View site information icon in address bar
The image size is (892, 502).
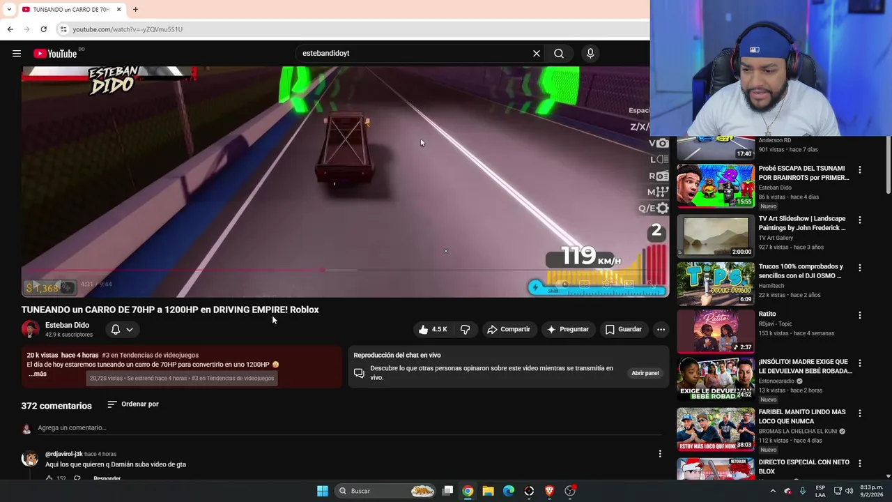(63, 29)
